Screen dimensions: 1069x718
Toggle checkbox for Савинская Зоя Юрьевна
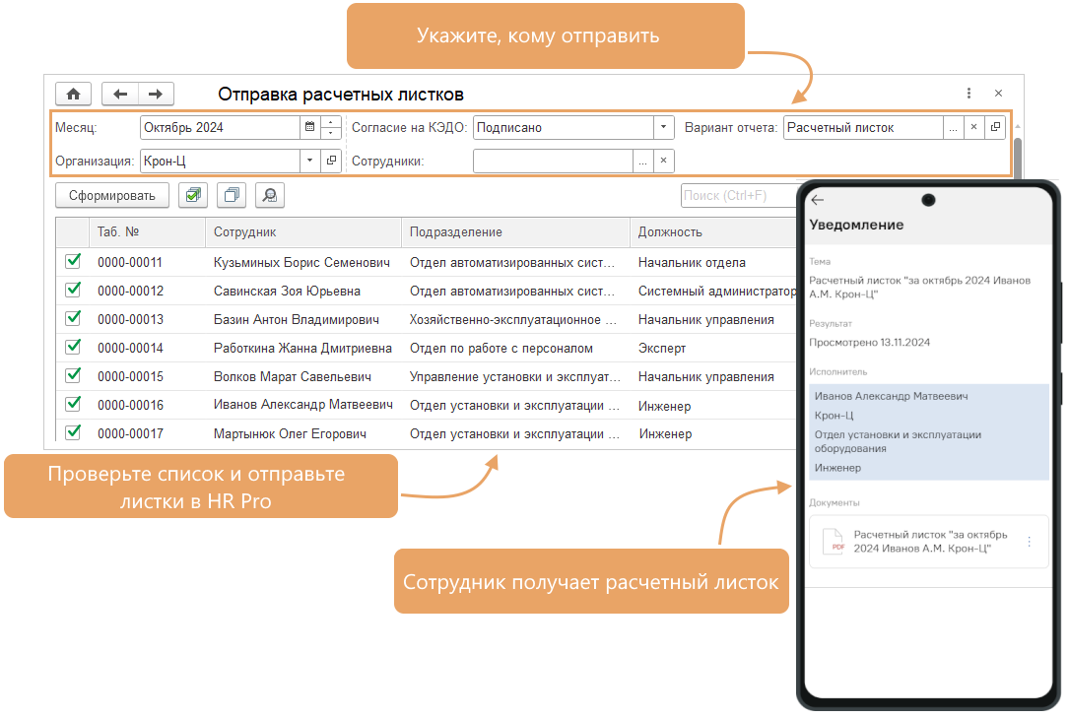pos(73,291)
